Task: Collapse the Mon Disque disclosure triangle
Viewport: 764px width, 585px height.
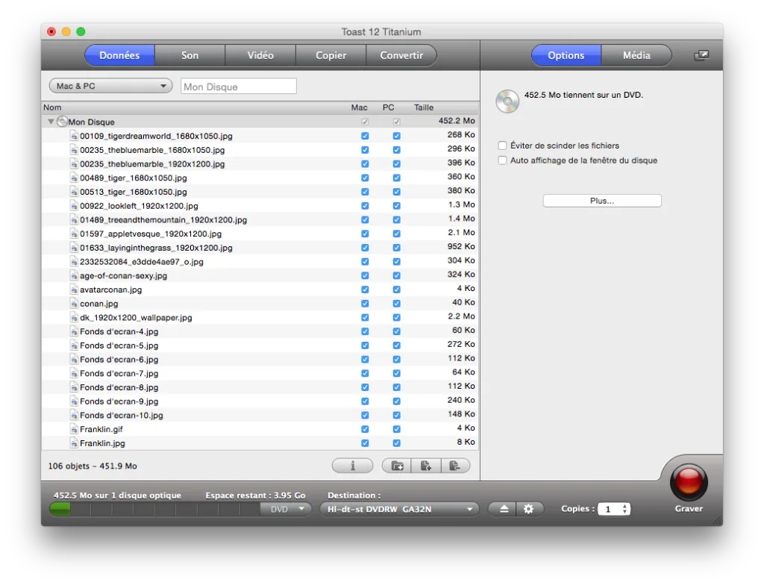Action: point(51,121)
